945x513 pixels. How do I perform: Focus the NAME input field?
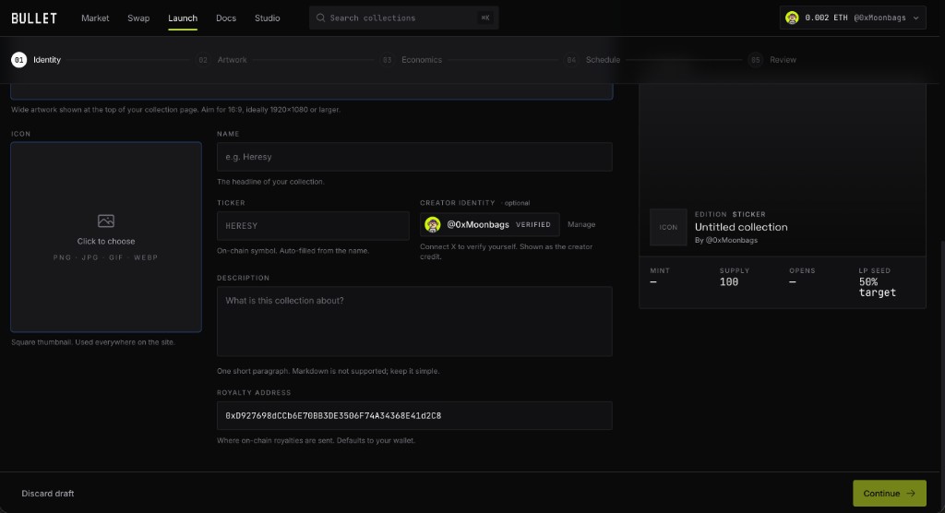tap(414, 157)
